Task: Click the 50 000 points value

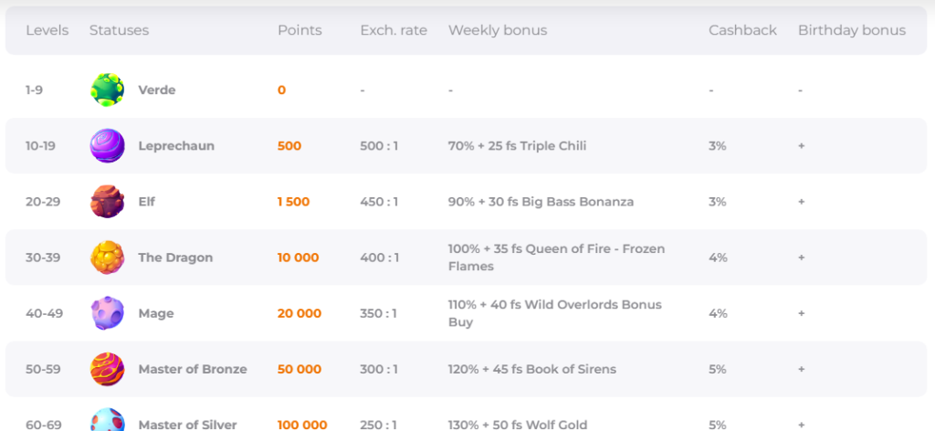Action: coord(299,369)
